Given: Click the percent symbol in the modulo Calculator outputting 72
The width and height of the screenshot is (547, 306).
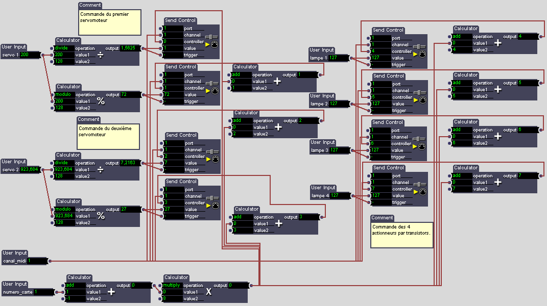Looking at the screenshot, I should (x=101, y=101).
